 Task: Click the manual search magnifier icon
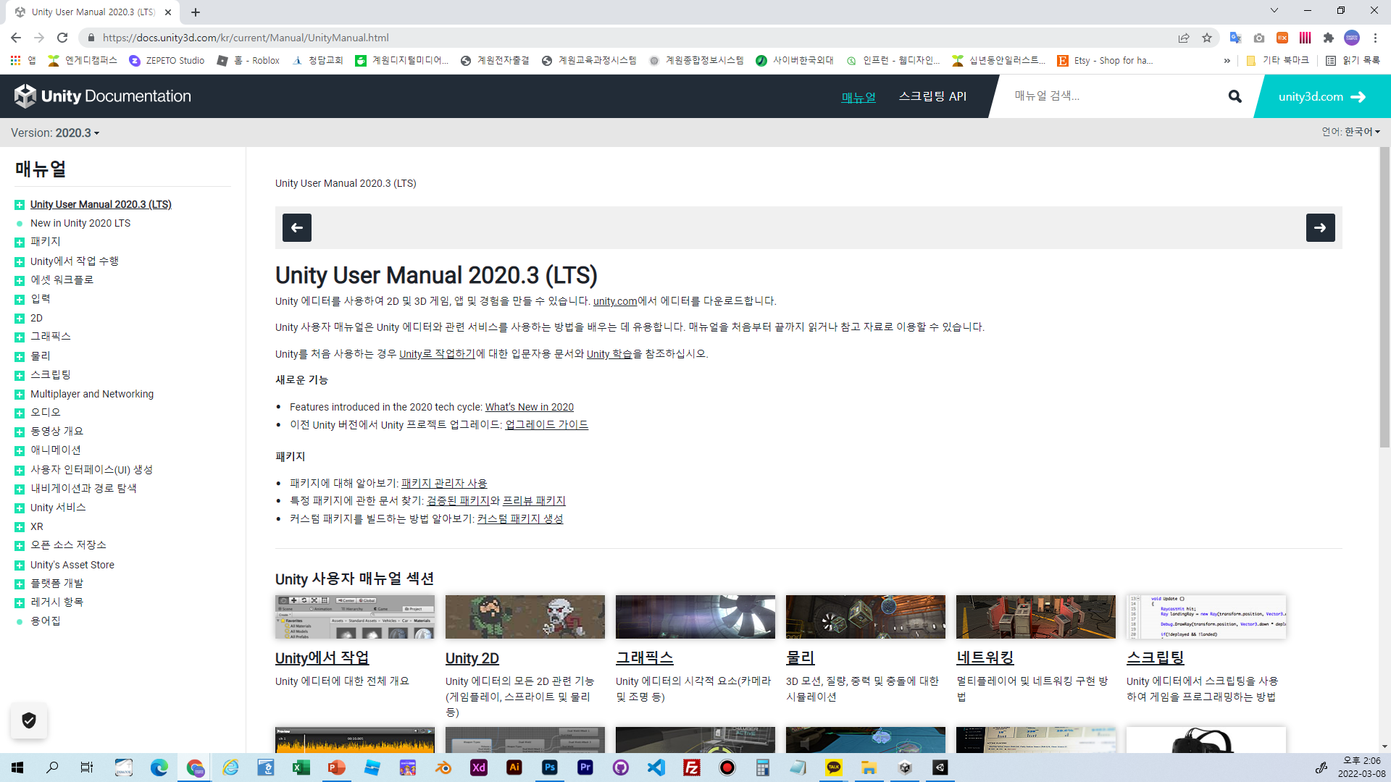(1235, 96)
